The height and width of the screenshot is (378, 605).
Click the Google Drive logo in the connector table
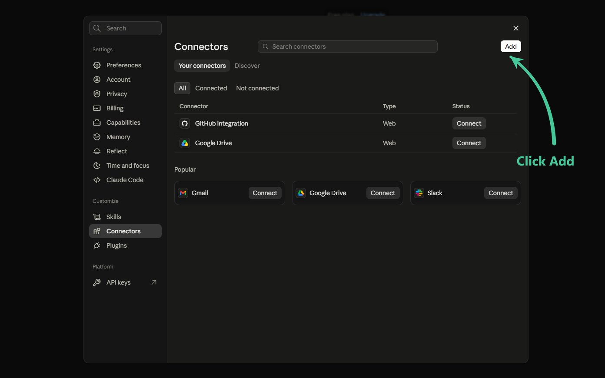click(185, 143)
